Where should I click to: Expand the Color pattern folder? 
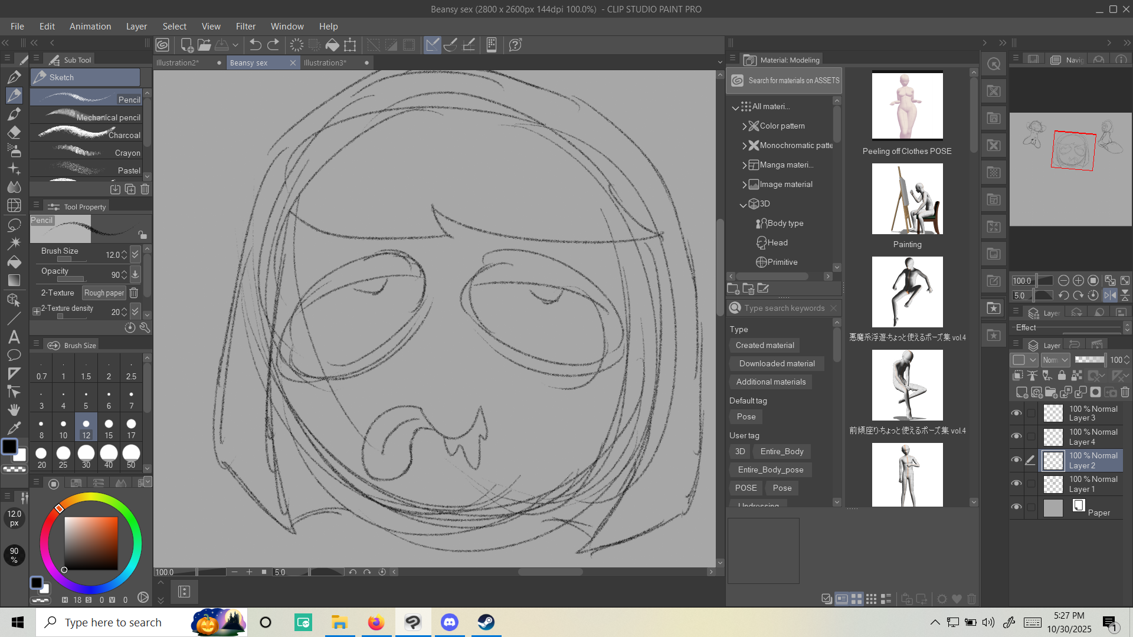(x=744, y=126)
